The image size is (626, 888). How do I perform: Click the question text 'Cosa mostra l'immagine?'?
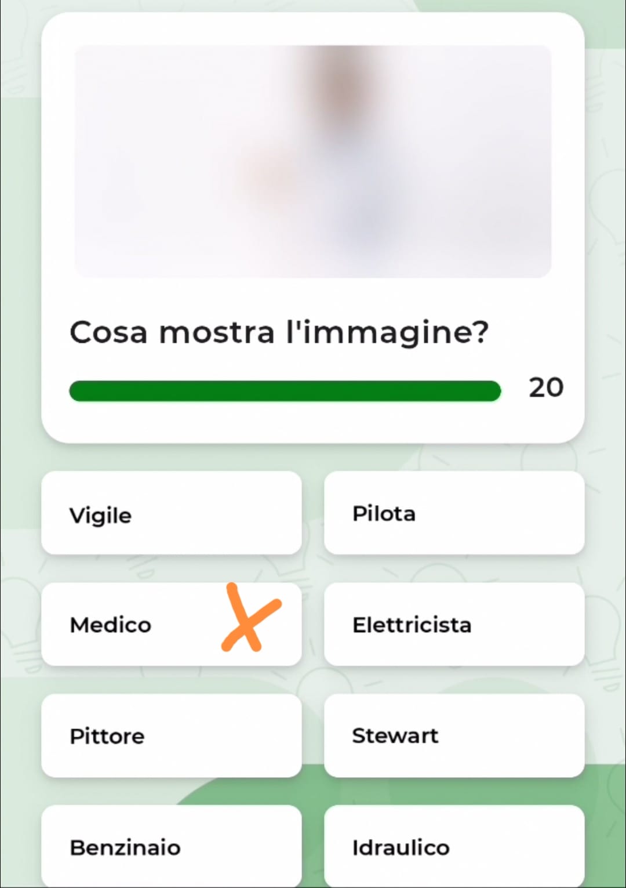point(279,333)
